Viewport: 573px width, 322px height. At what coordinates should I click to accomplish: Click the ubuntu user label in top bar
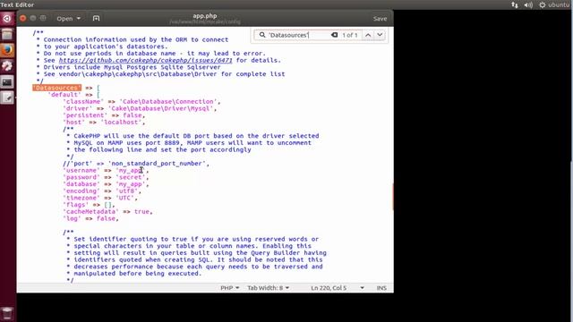559,4
